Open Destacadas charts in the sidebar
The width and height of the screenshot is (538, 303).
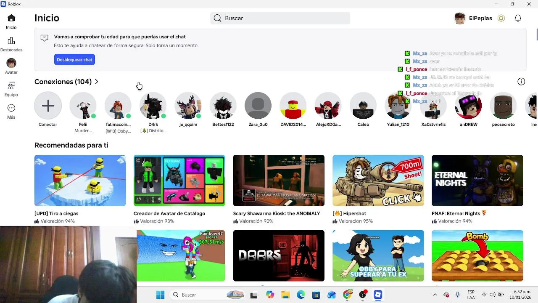tap(11, 41)
